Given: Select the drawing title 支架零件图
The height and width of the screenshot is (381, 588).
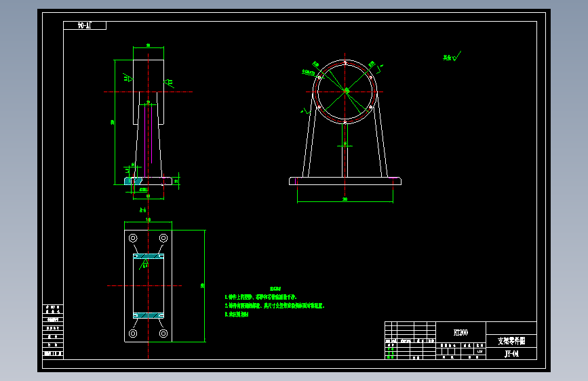Looking at the screenshot, I should pos(511,341).
